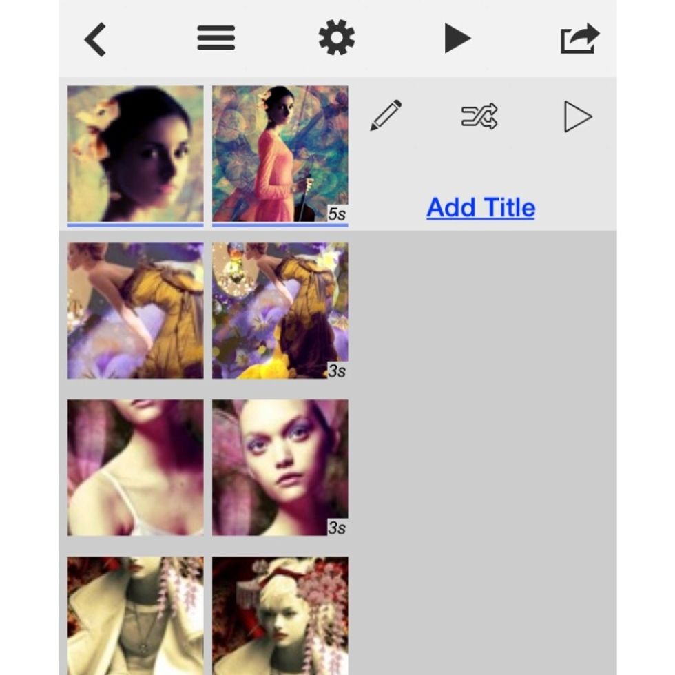Open the hamburger menu
Screen dimensions: 675x675
click(x=216, y=39)
